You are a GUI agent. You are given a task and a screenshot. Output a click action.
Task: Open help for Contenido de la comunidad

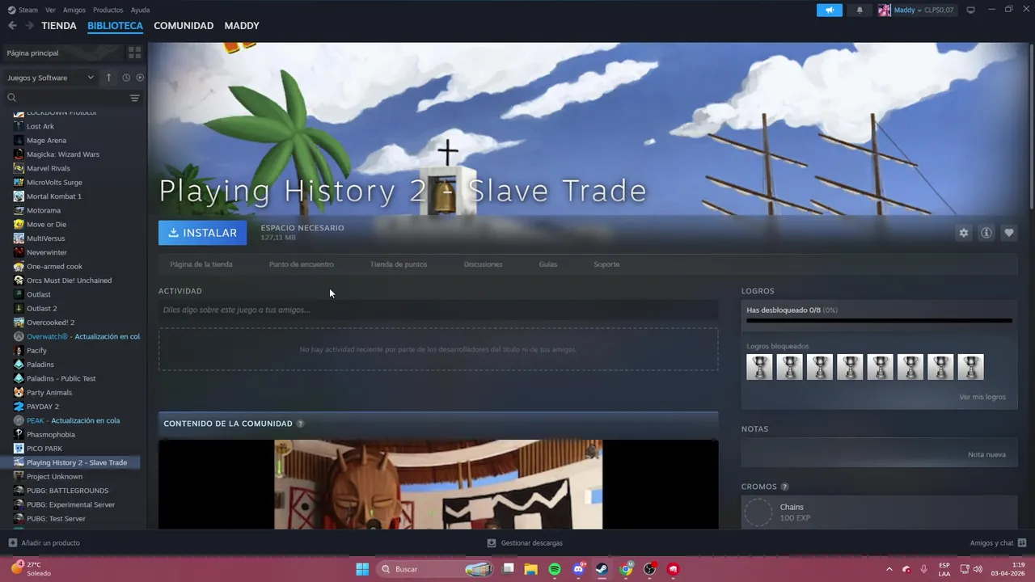point(300,424)
